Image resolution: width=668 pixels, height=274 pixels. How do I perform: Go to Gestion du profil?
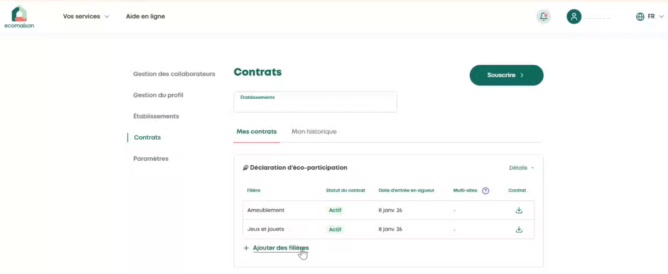pyautogui.click(x=158, y=95)
